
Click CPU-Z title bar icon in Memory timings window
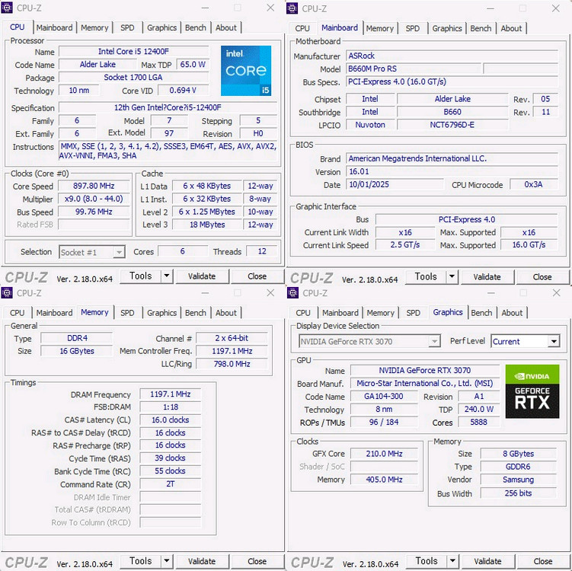tap(8, 292)
